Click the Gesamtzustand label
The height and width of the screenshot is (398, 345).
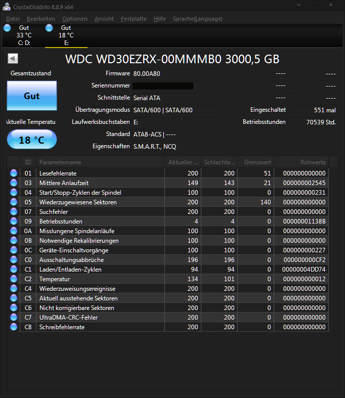pyautogui.click(x=31, y=73)
